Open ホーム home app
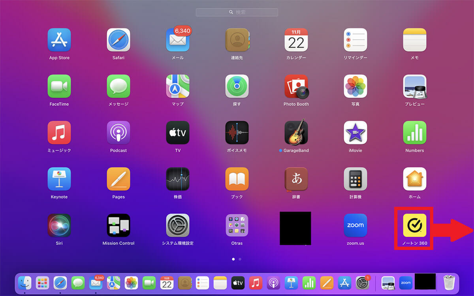Image resolution: width=474 pixels, height=296 pixels. [x=415, y=179]
